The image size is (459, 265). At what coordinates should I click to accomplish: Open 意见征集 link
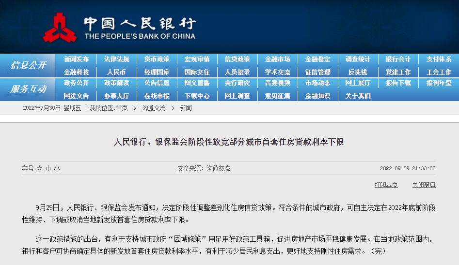[x=278, y=96]
